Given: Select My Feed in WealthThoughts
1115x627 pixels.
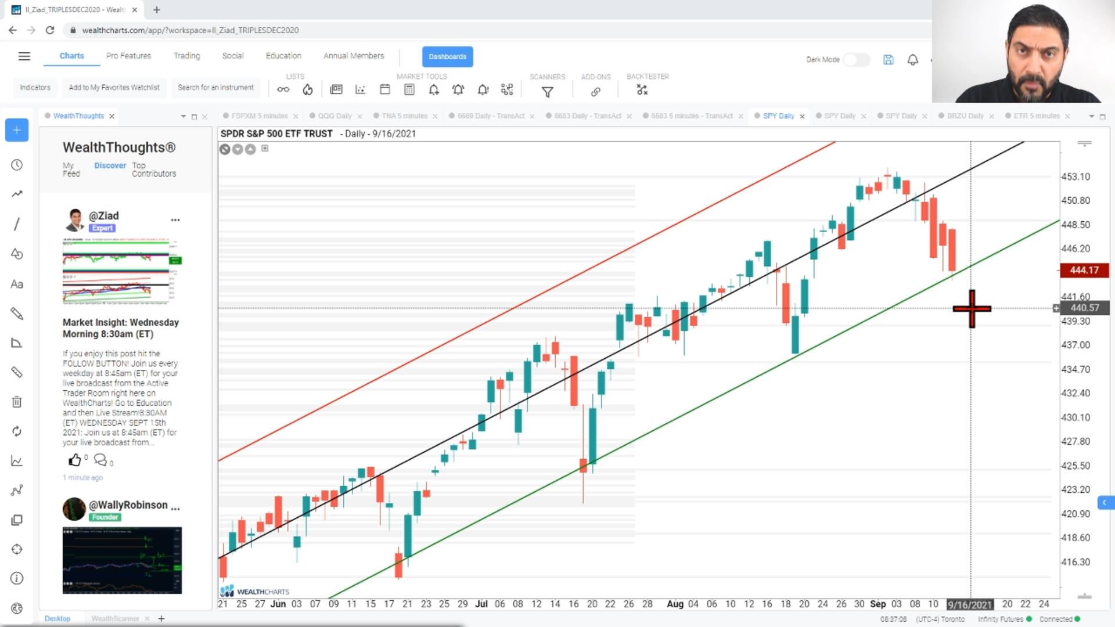Looking at the screenshot, I should (71, 170).
